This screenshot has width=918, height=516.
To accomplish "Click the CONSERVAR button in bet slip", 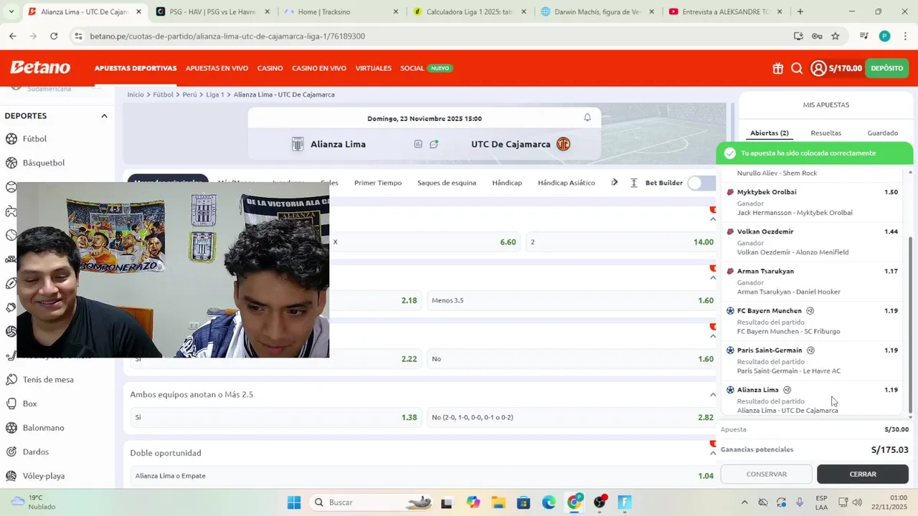I will (x=767, y=474).
